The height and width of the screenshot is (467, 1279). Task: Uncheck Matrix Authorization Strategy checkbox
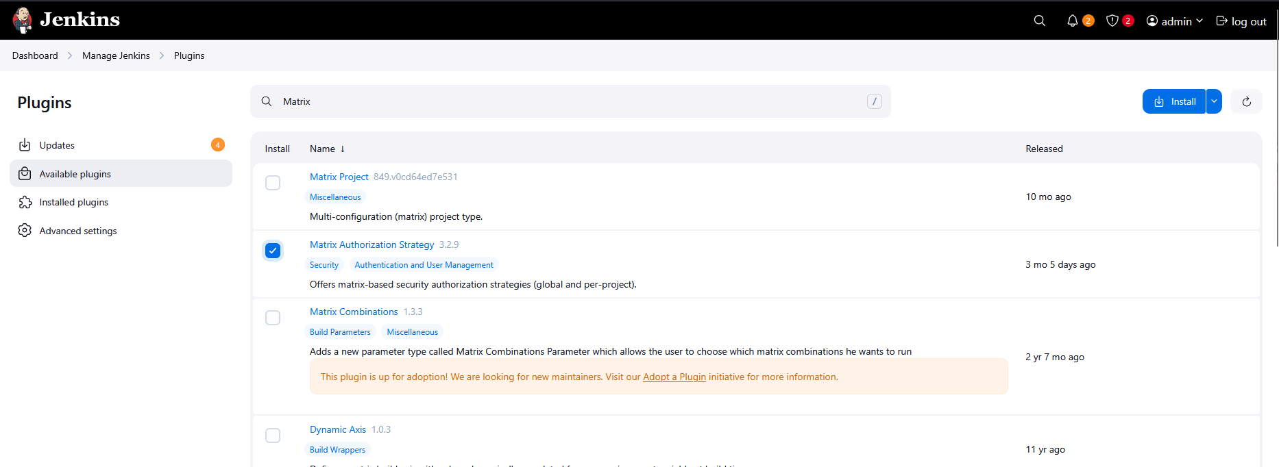[x=273, y=251]
